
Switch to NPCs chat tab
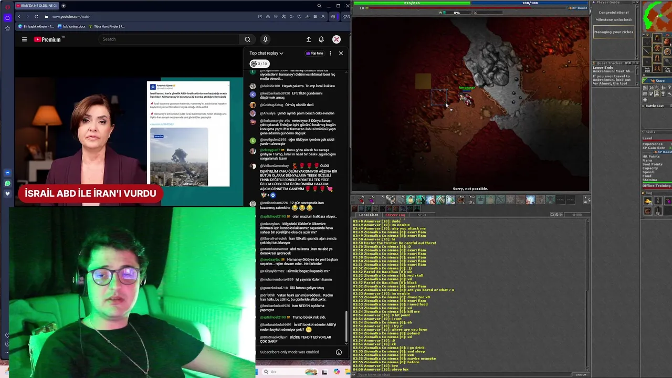(x=422, y=215)
